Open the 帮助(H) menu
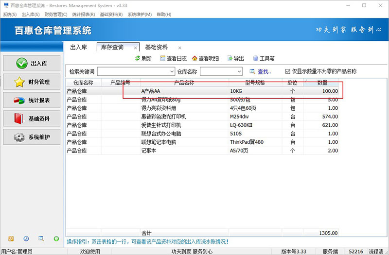The width and height of the screenshot is (389, 255). click(164, 15)
